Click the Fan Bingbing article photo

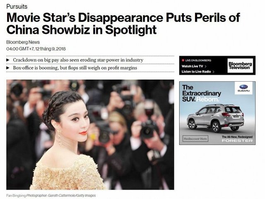pyautogui.click(x=90, y=134)
